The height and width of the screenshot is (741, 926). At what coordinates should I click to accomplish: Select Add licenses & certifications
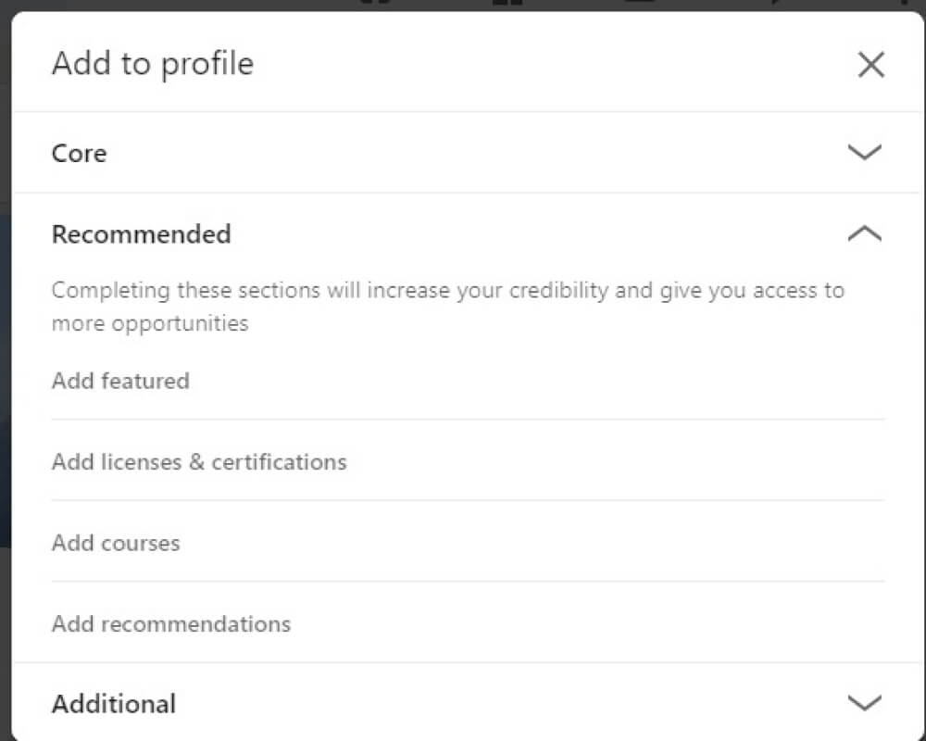199,462
